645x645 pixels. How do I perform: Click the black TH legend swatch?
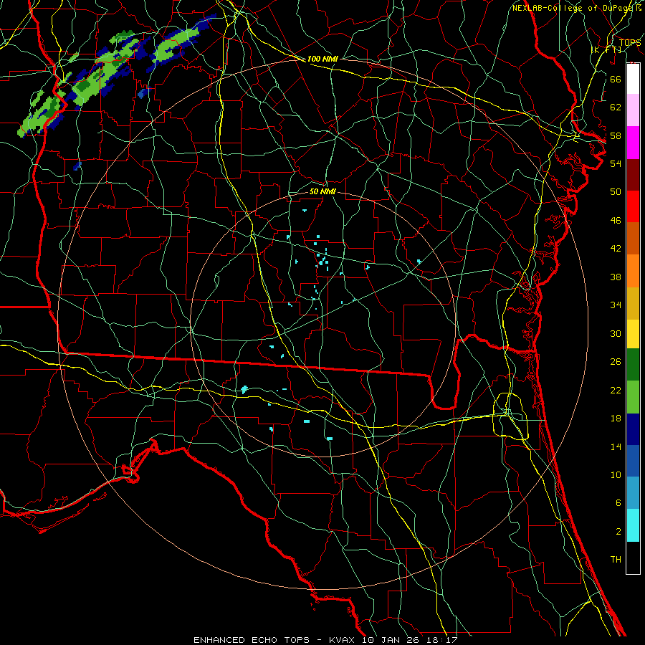[633, 558]
